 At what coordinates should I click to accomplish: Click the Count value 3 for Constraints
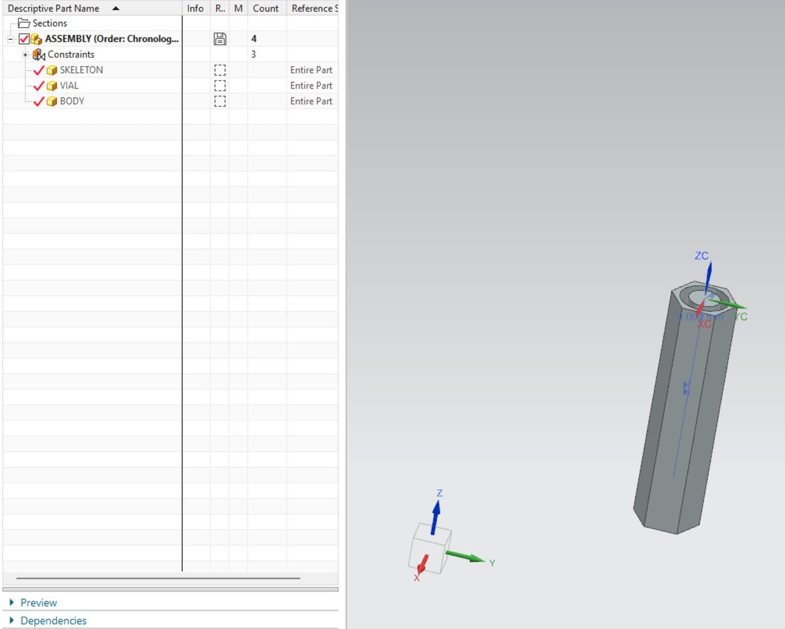pyautogui.click(x=253, y=54)
